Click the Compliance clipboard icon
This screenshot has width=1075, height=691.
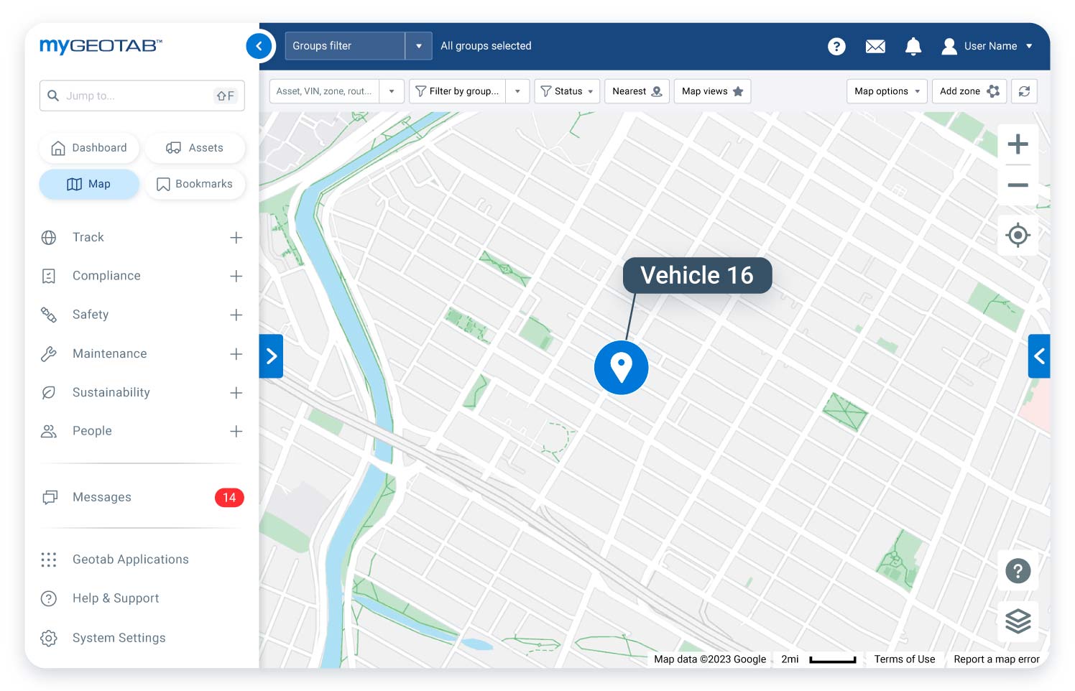49,277
